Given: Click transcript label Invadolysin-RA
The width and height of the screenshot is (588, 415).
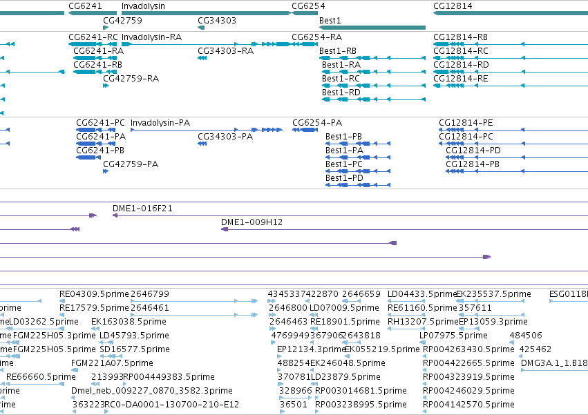Looking at the screenshot, I should pos(151,37).
